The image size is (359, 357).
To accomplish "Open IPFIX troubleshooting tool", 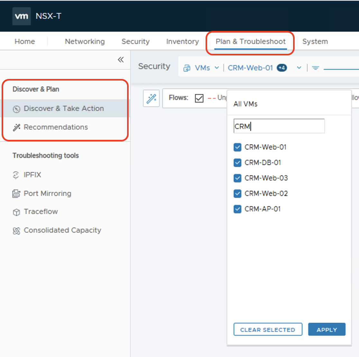I will tap(32, 175).
